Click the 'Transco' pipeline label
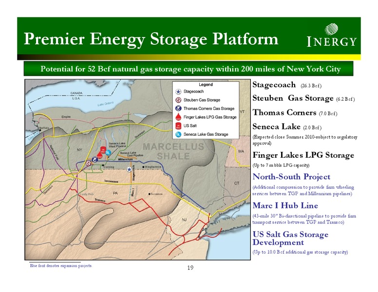The image size is (378, 292). [100, 200]
